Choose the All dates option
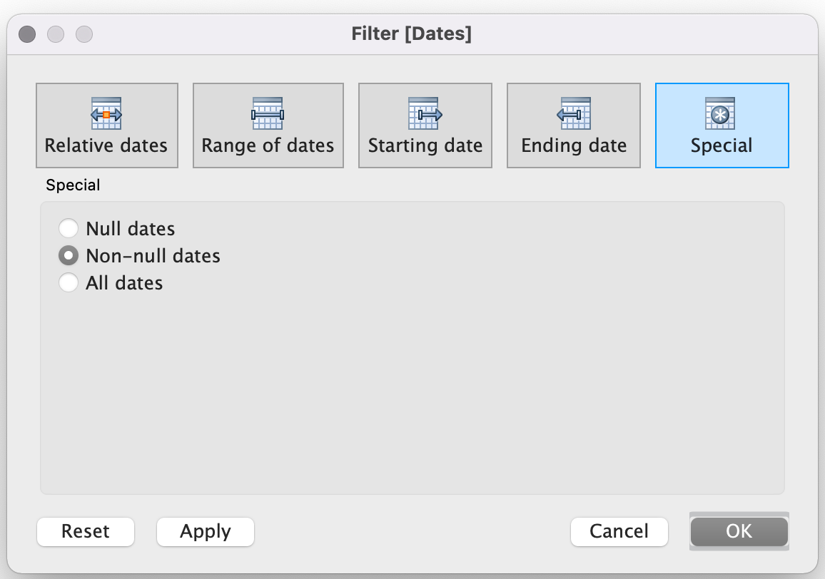Viewport: 825px width, 579px height. click(69, 282)
